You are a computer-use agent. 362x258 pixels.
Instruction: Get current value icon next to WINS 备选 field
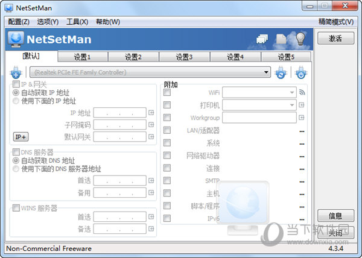(151, 228)
